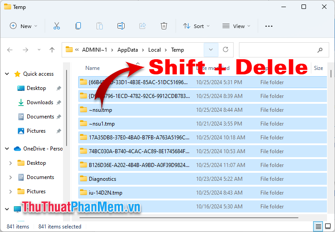This screenshot has width=335, height=232.
Task: Click the pin icon beside Documents
Action: (59, 117)
